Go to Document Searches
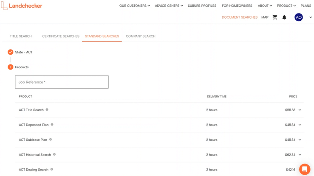The height and width of the screenshot is (176, 314). [x=240, y=17]
